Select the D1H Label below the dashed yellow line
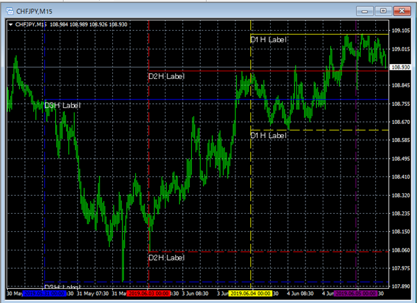 [x=268, y=135]
